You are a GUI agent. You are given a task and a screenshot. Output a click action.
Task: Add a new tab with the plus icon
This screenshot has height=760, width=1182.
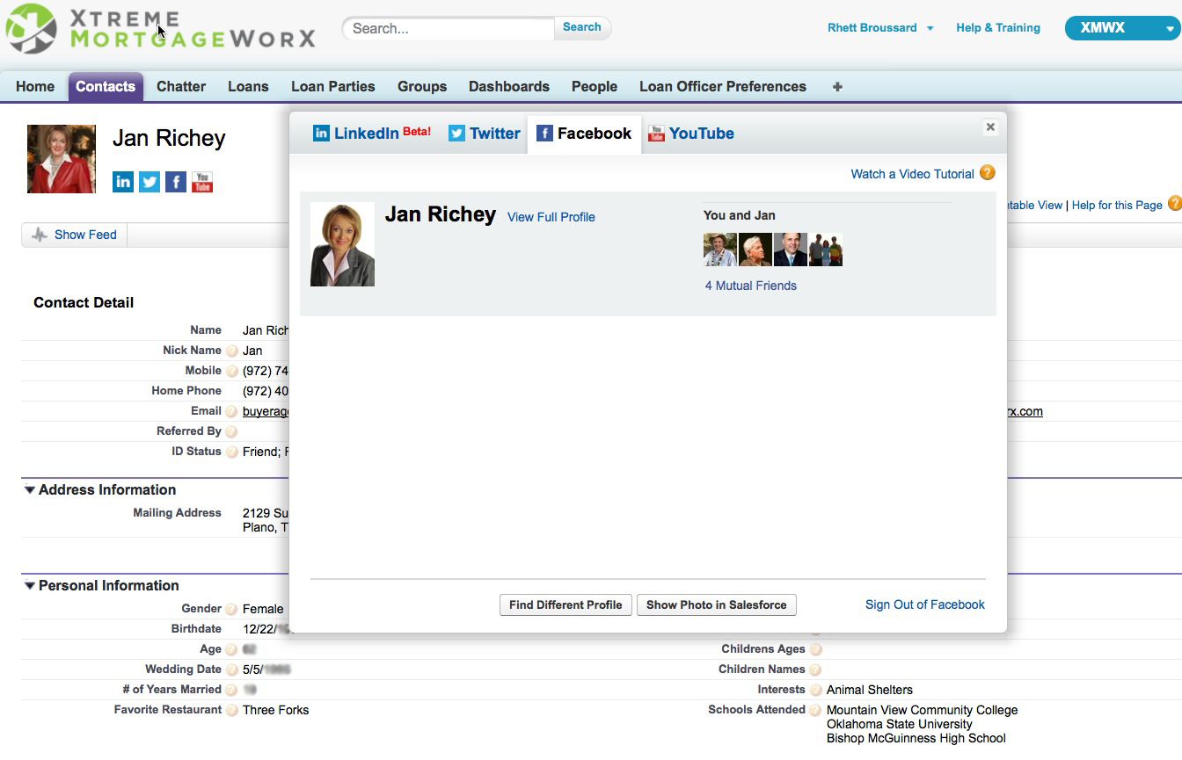coord(837,86)
